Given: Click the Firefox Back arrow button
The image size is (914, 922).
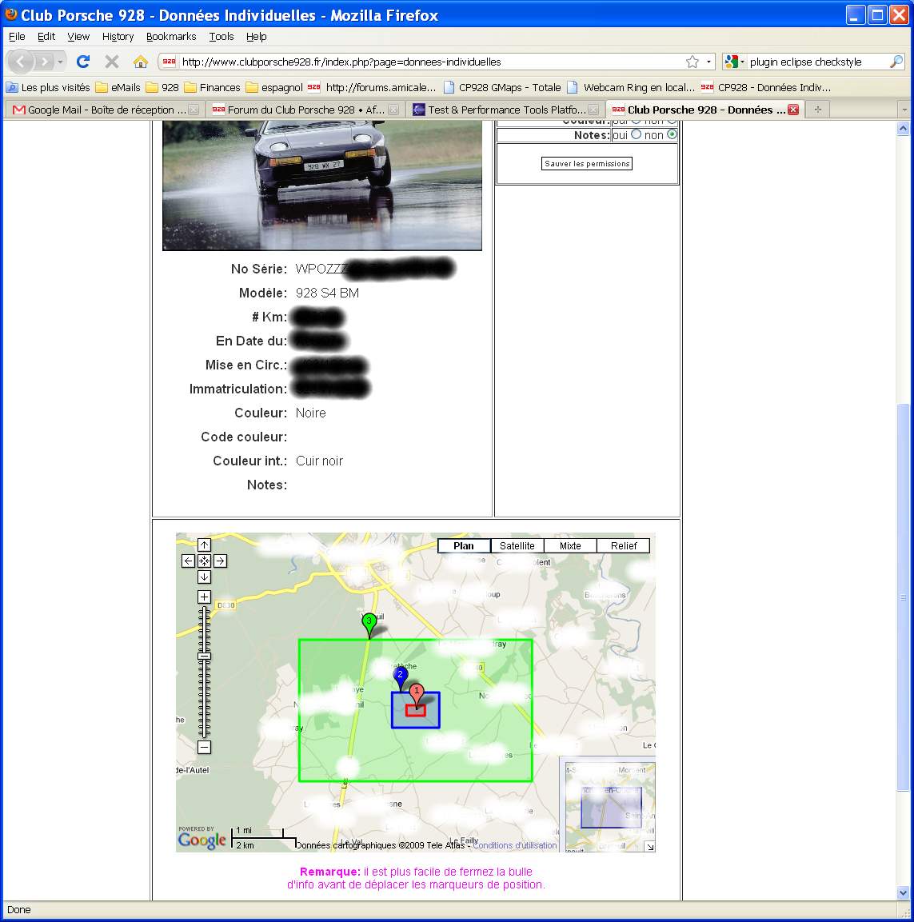Looking at the screenshot, I should (x=21, y=61).
